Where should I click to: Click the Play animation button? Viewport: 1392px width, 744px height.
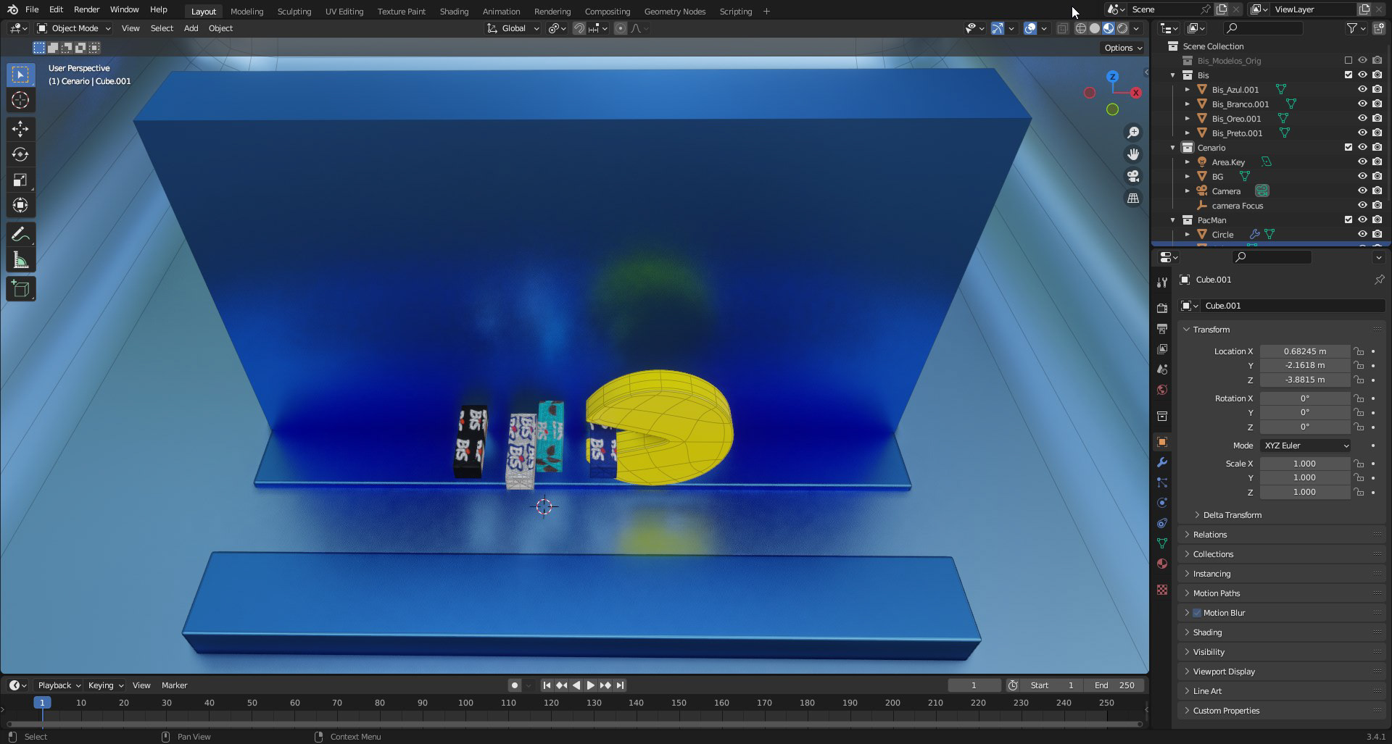(590, 685)
